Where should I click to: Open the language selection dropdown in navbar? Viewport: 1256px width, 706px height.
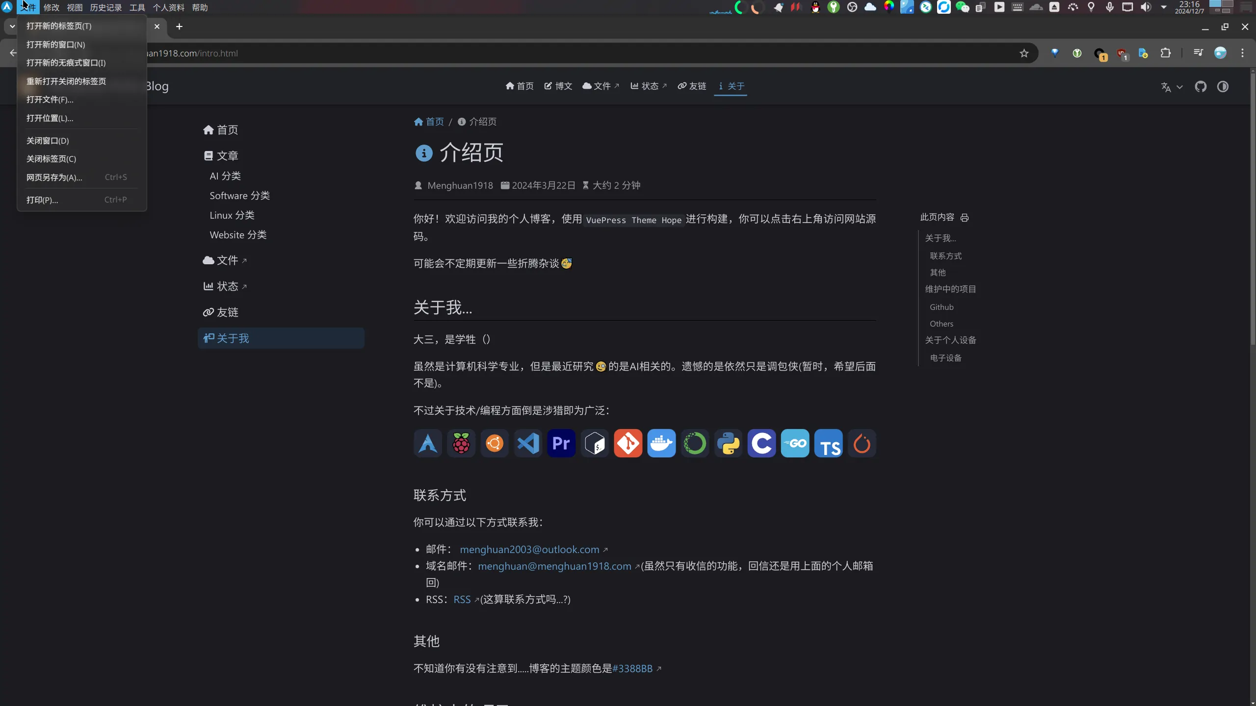[x=1172, y=87]
